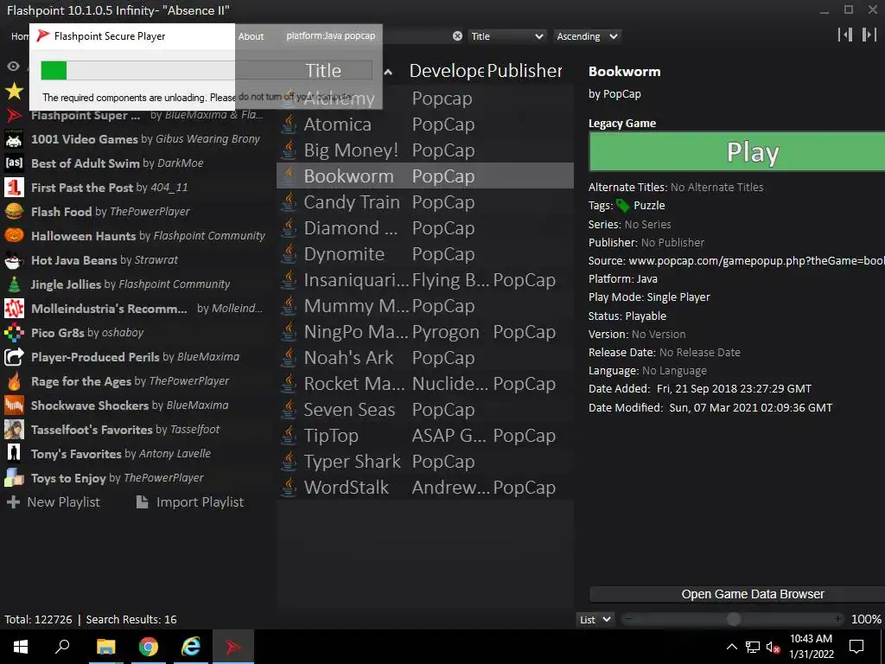Click the Flashpoint Secure Player progress bar
Screen dimensions: 885x664
(206, 71)
